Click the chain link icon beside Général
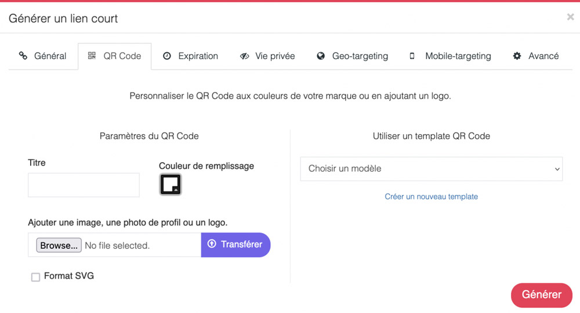580x313 pixels. tap(23, 56)
